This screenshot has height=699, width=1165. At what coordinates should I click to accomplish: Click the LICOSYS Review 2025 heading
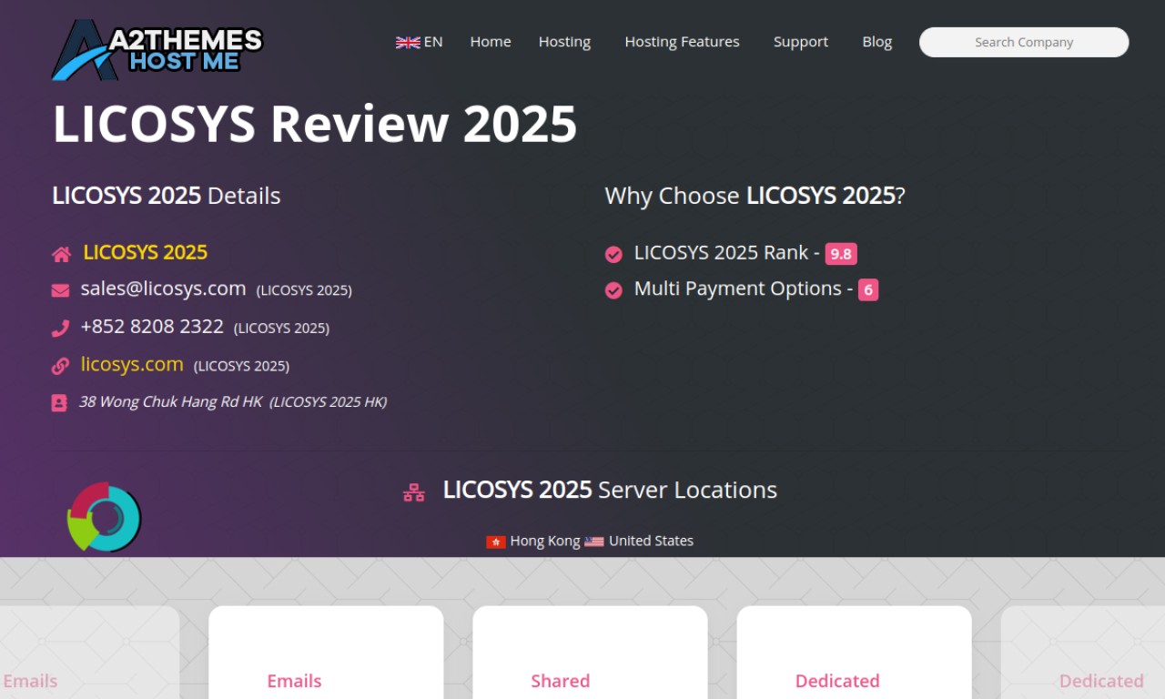click(315, 124)
